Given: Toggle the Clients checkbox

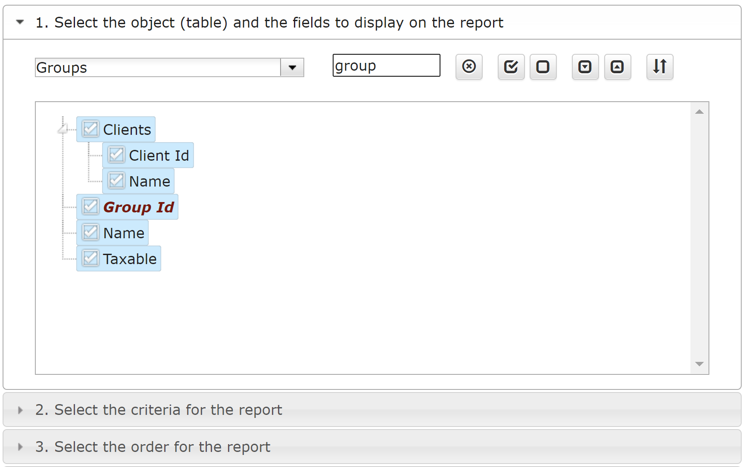Looking at the screenshot, I should coord(91,129).
